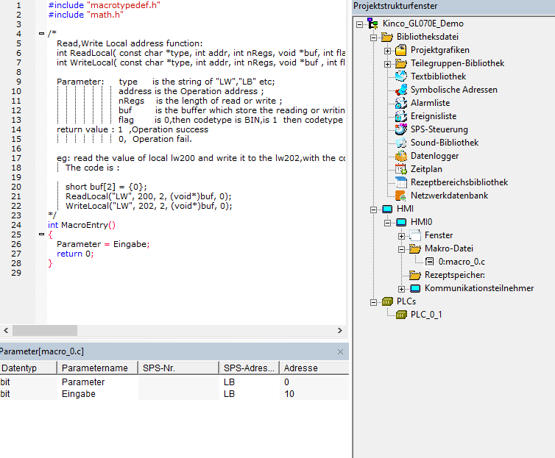The image size is (555, 458).
Task: Collapse the Bibliotheksdatei tree node
Action: (373, 37)
